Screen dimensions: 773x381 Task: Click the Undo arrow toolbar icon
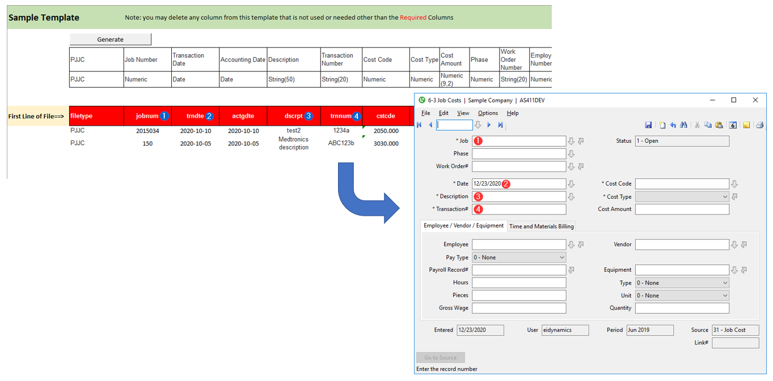tap(673, 125)
